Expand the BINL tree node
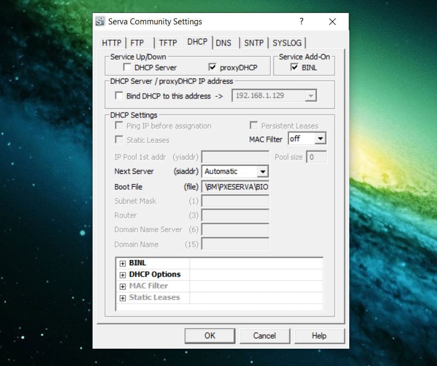 coord(122,264)
